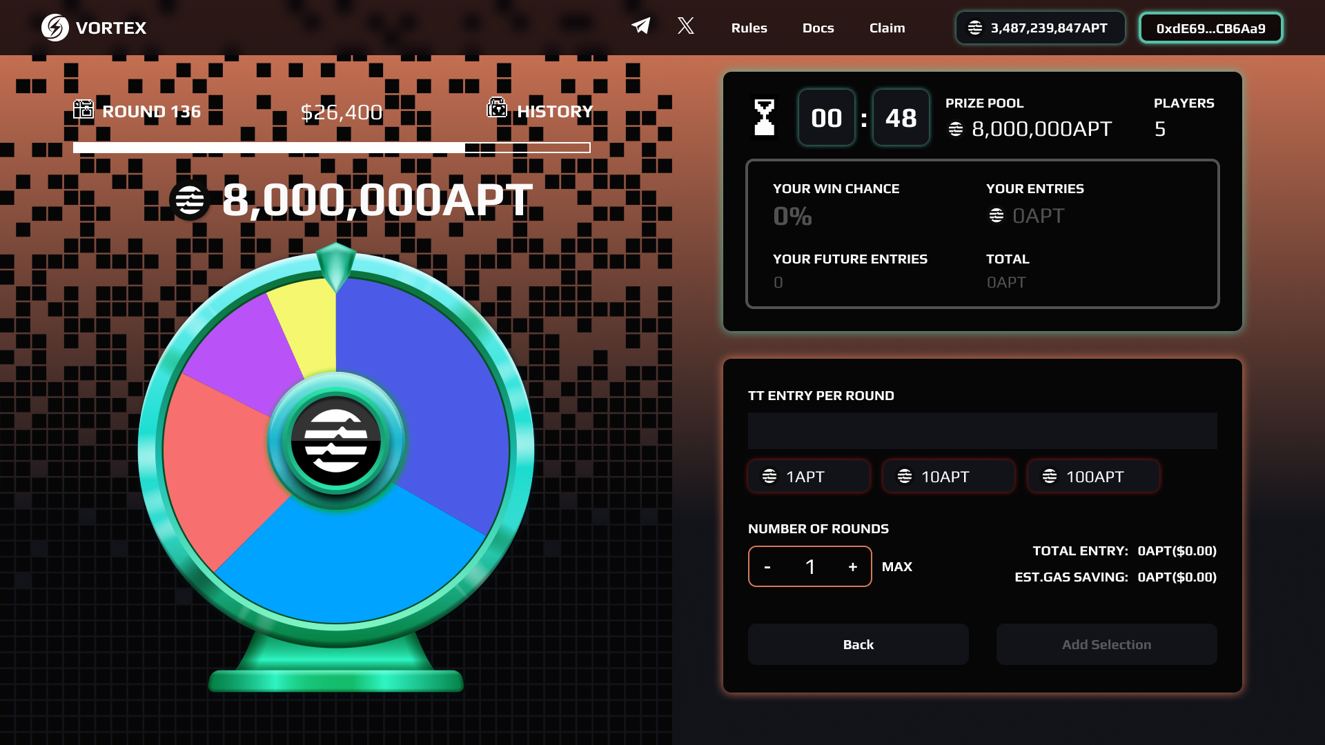
Task: Click the round progress bar
Action: click(x=331, y=148)
